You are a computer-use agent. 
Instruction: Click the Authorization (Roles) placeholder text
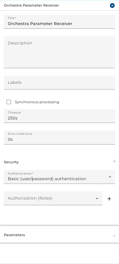tap(30, 198)
